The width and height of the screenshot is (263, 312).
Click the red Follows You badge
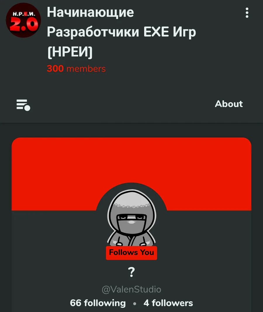[131, 252]
